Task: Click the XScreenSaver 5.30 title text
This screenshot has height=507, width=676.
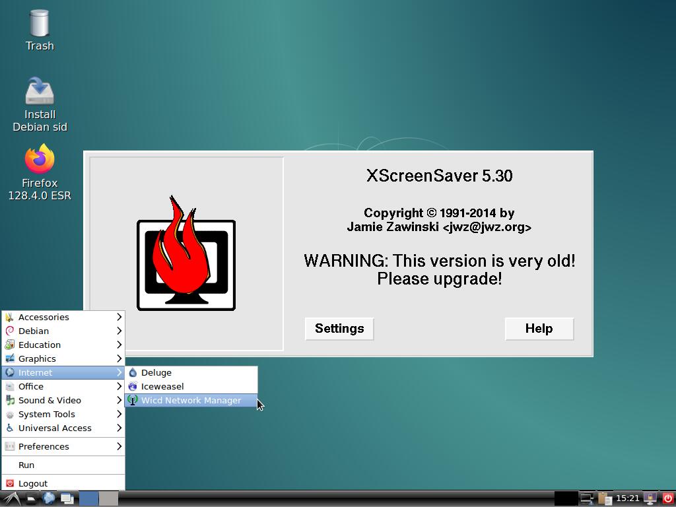Action: pyautogui.click(x=439, y=176)
